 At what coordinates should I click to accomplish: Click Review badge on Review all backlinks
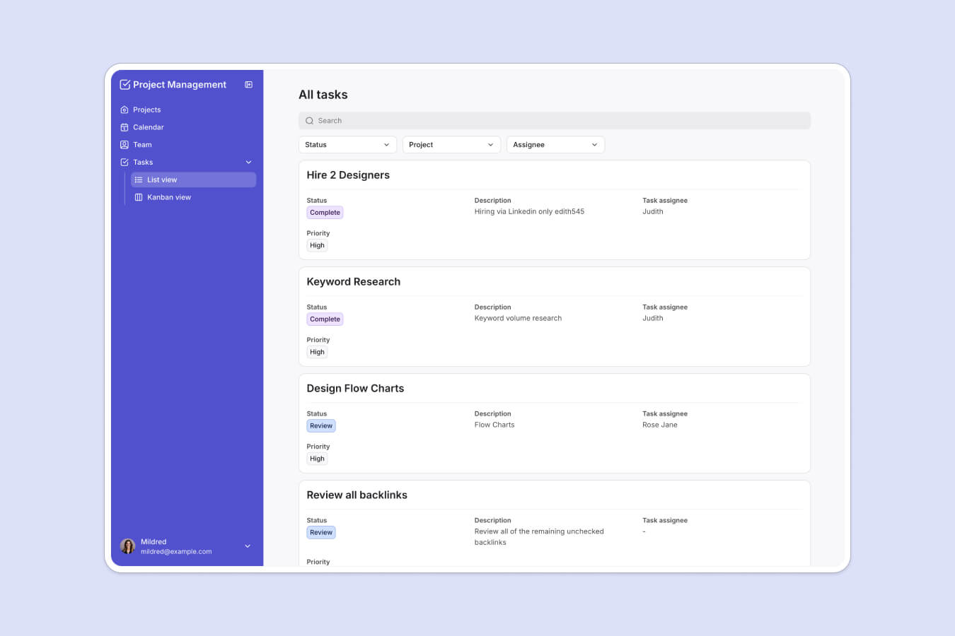pyautogui.click(x=321, y=533)
